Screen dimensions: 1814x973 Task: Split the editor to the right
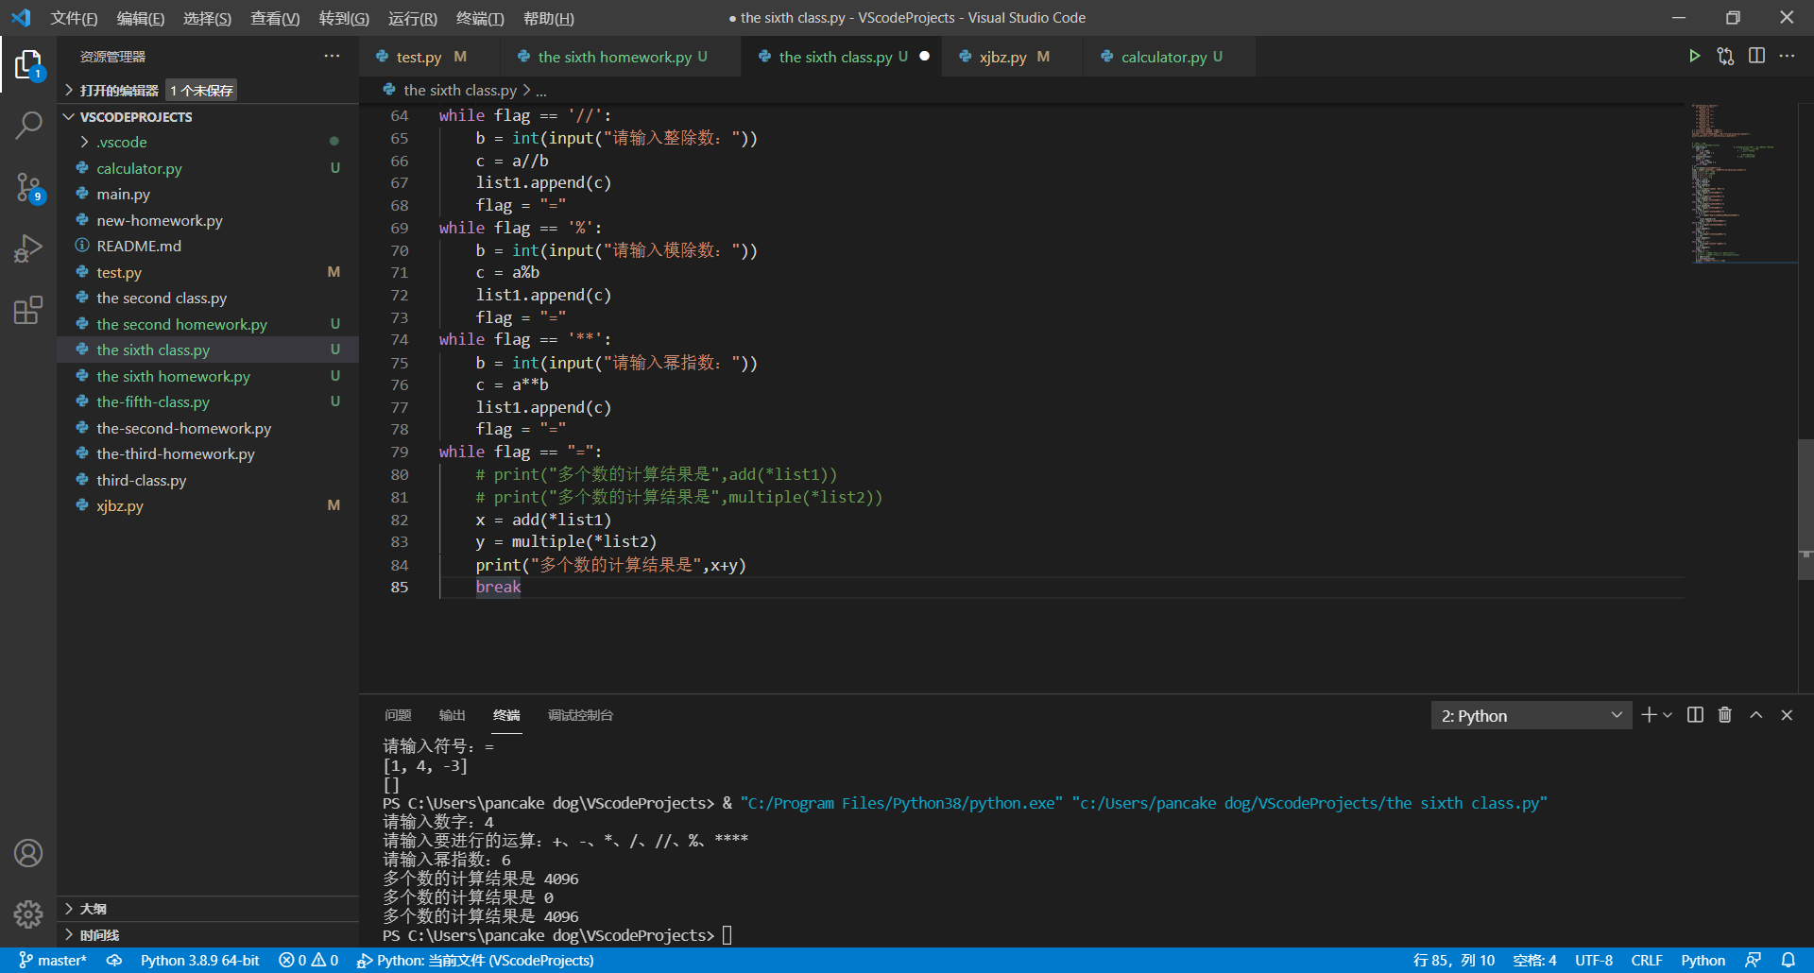click(x=1756, y=57)
